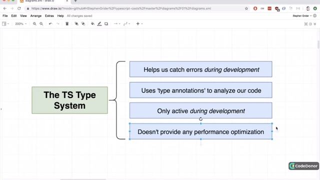
Task: Open the connection arrow style dropdown
Action: pyautogui.click(x=117, y=24)
